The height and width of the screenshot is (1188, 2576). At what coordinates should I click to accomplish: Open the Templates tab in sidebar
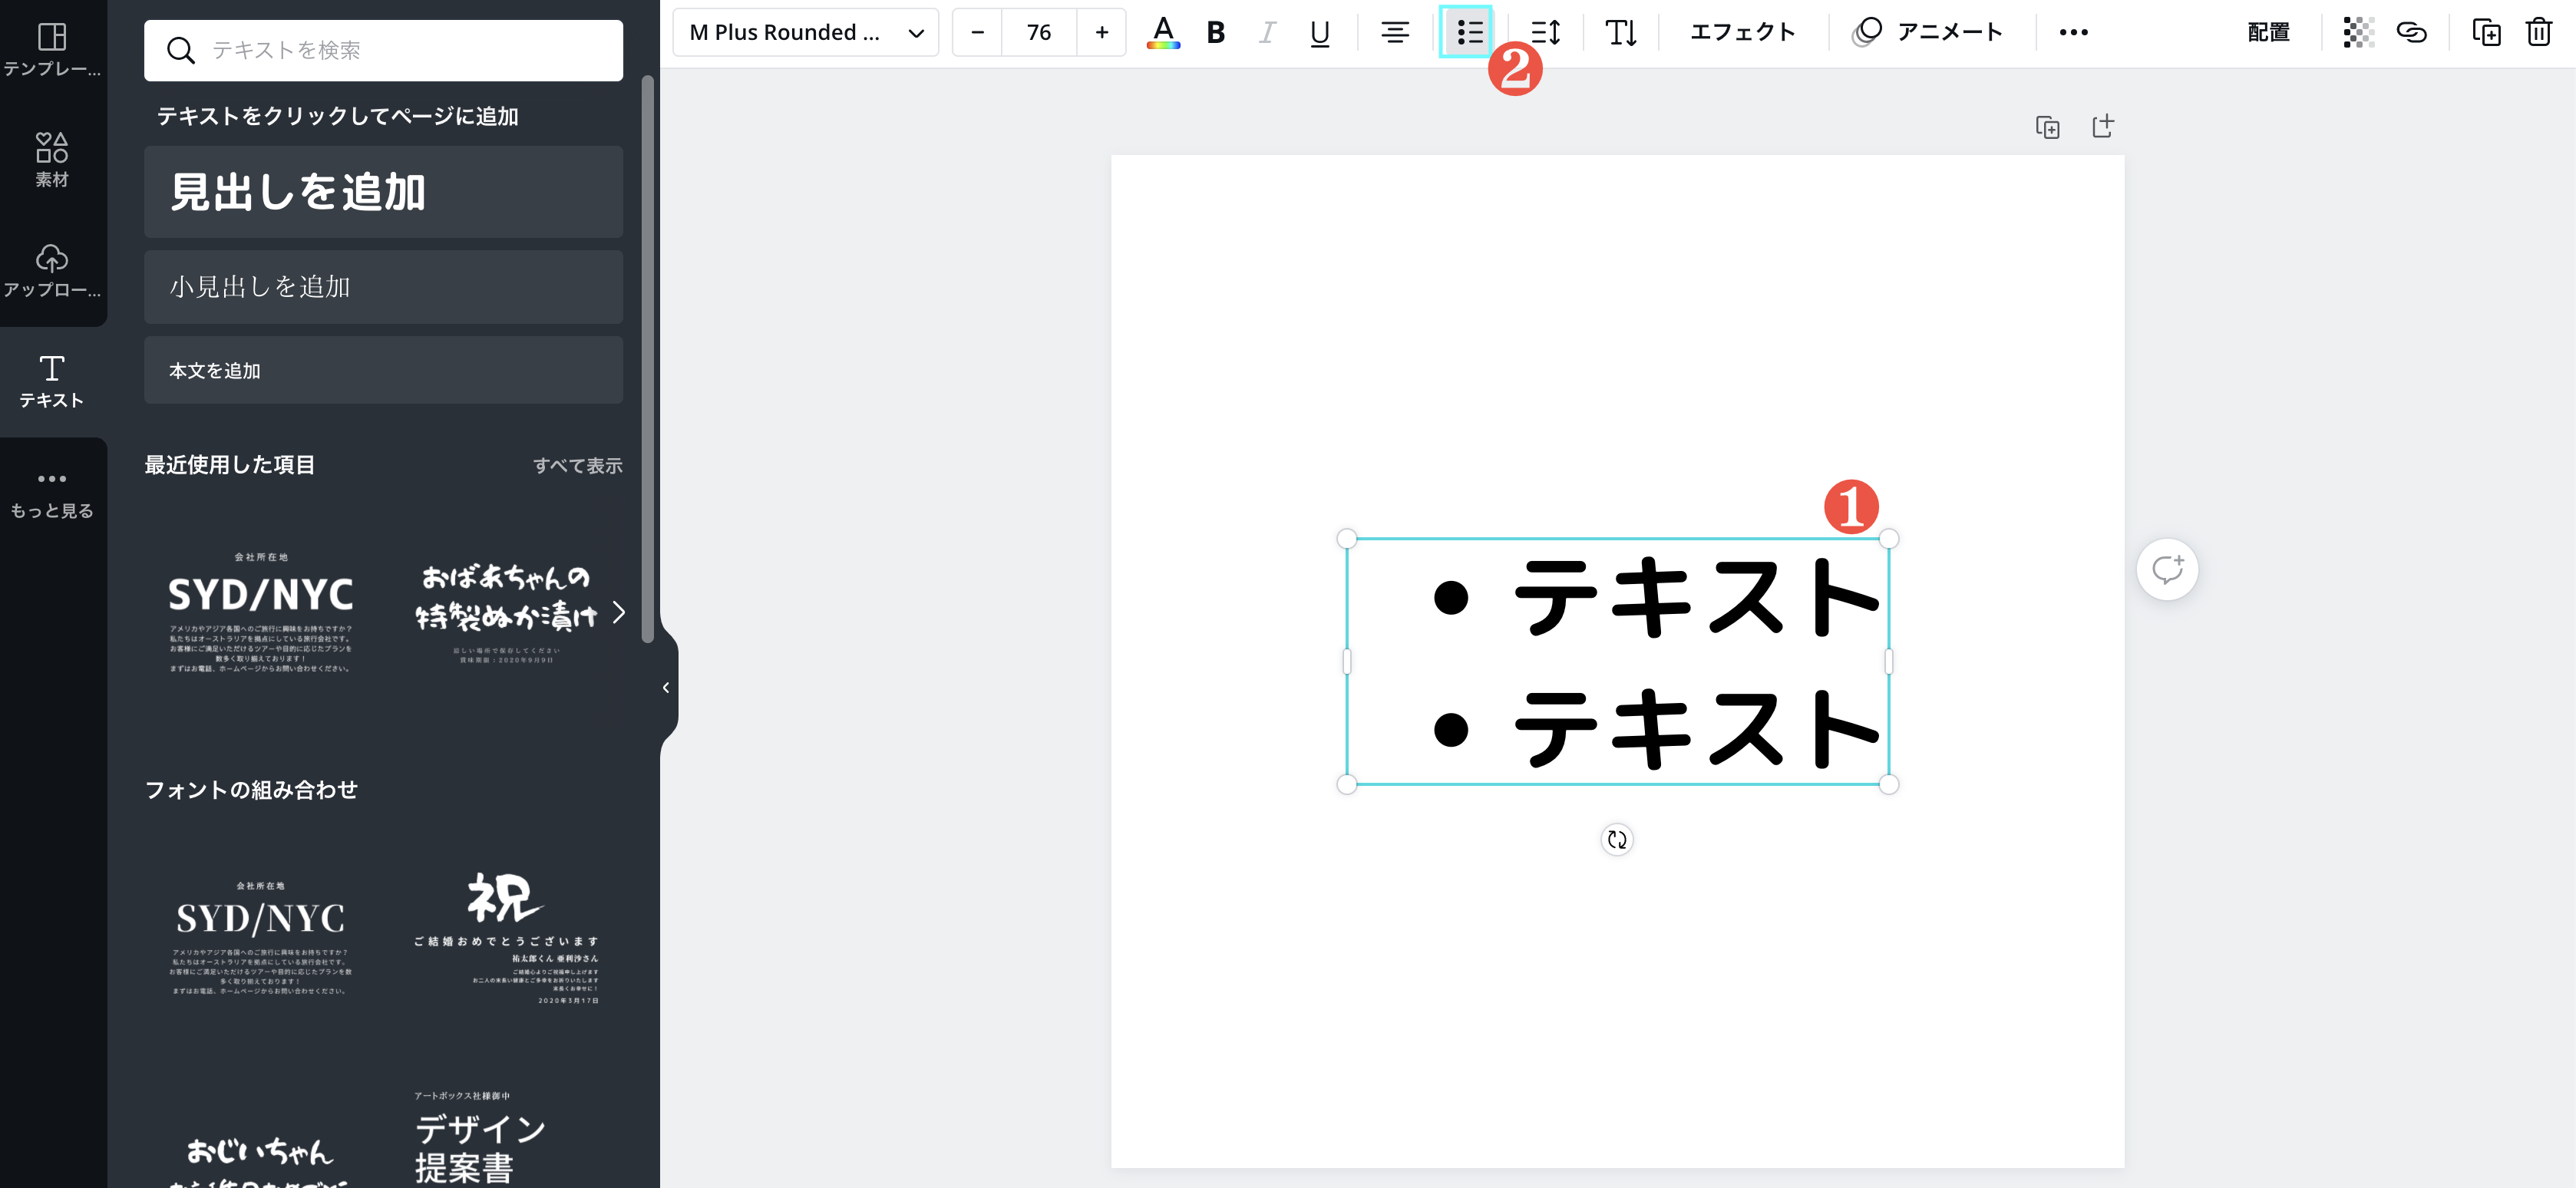(x=52, y=50)
